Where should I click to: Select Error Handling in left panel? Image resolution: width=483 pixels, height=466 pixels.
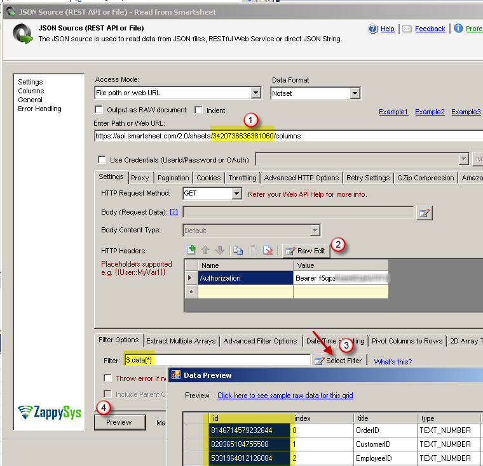click(x=39, y=109)
